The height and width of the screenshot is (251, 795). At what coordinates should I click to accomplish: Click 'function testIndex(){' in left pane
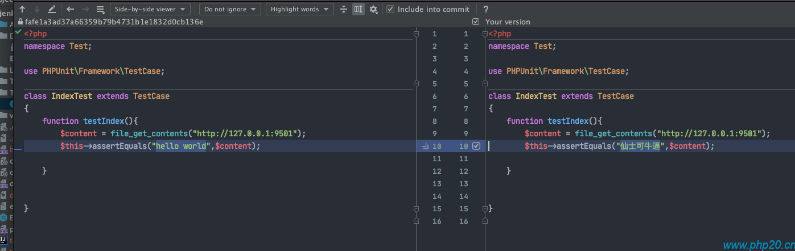90,121
